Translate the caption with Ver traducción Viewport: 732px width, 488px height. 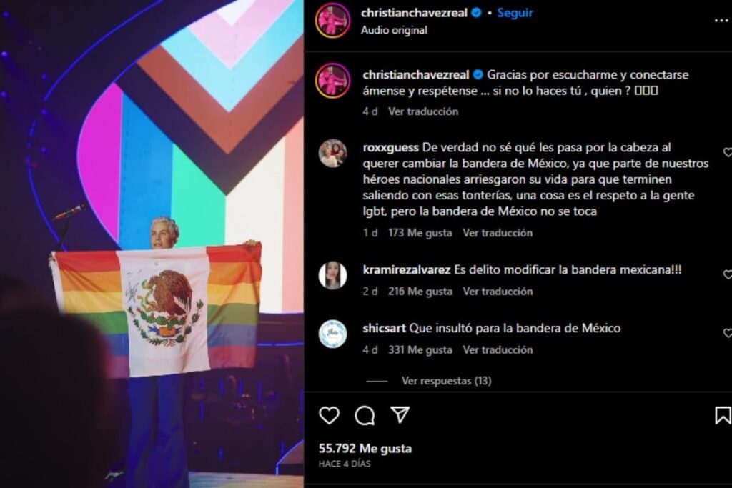(423, 111)
